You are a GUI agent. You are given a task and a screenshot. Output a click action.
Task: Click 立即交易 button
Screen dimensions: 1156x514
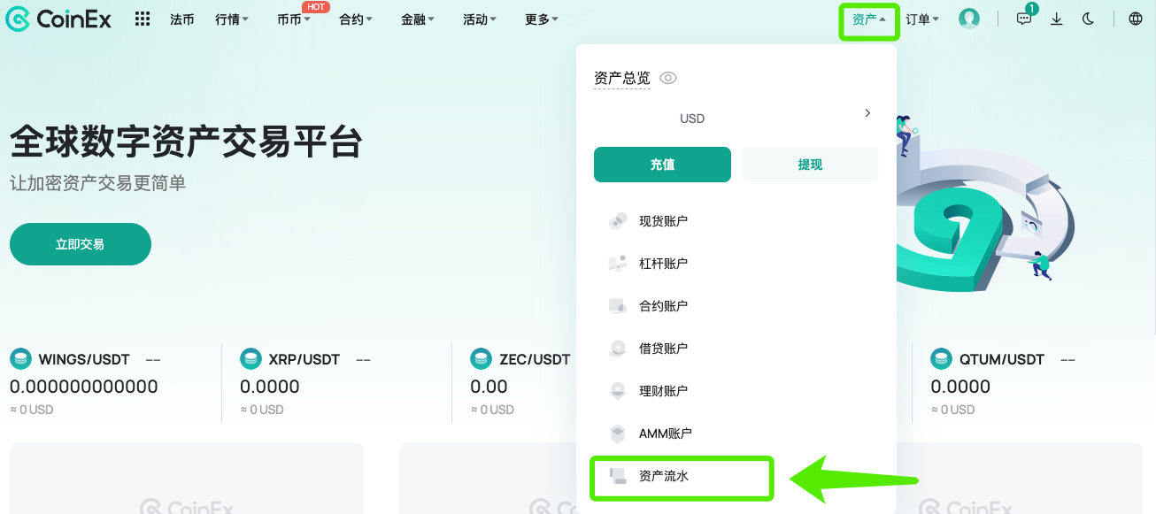pos(81,244)
